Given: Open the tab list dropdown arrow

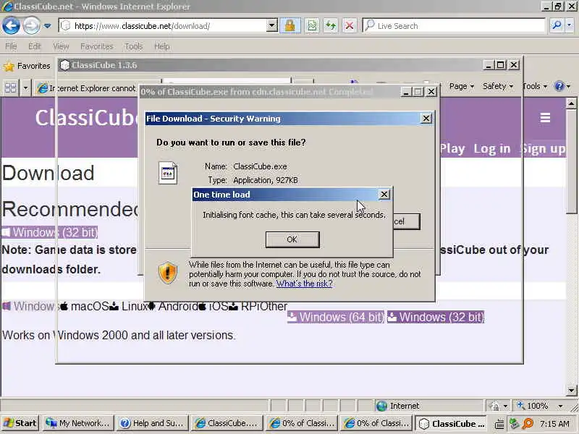Looking at the screenshot, I should pos(25,88).
